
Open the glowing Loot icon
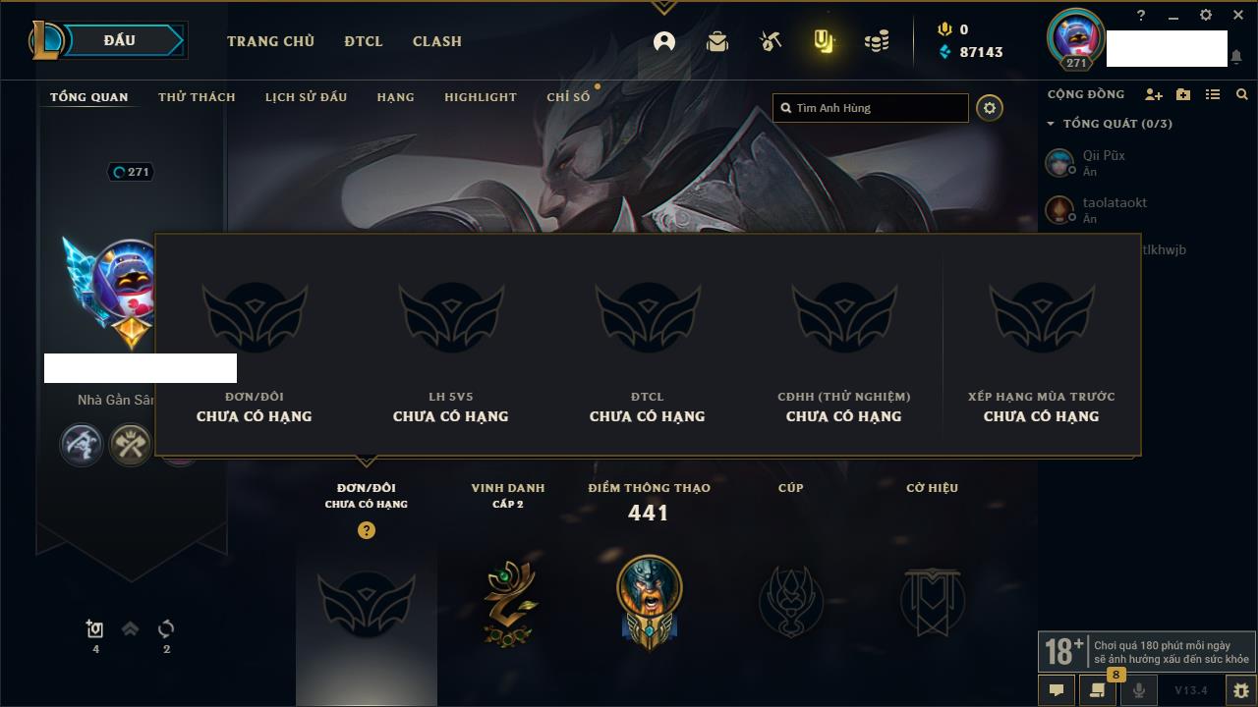824,41
